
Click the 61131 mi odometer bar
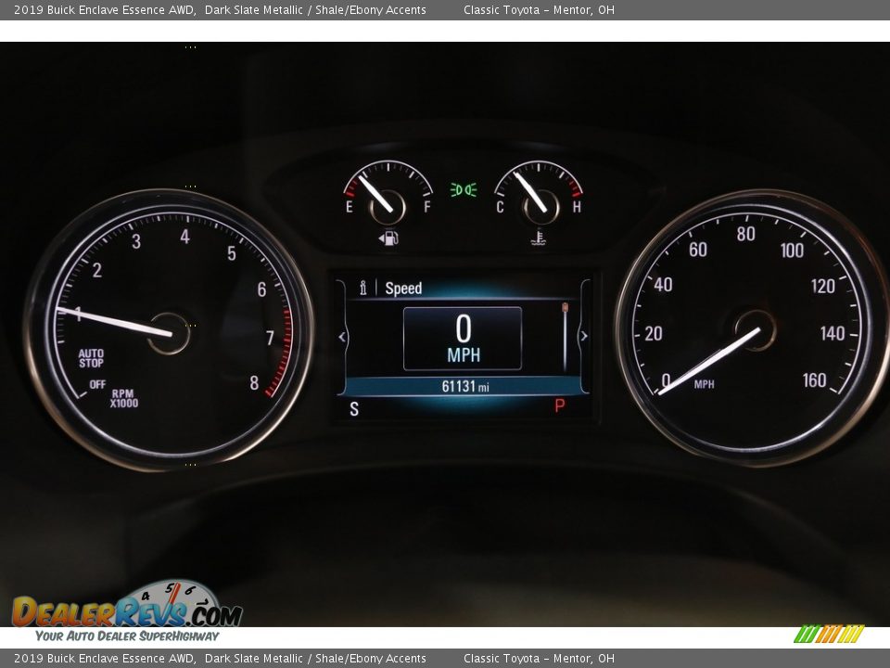coord(464,387)
